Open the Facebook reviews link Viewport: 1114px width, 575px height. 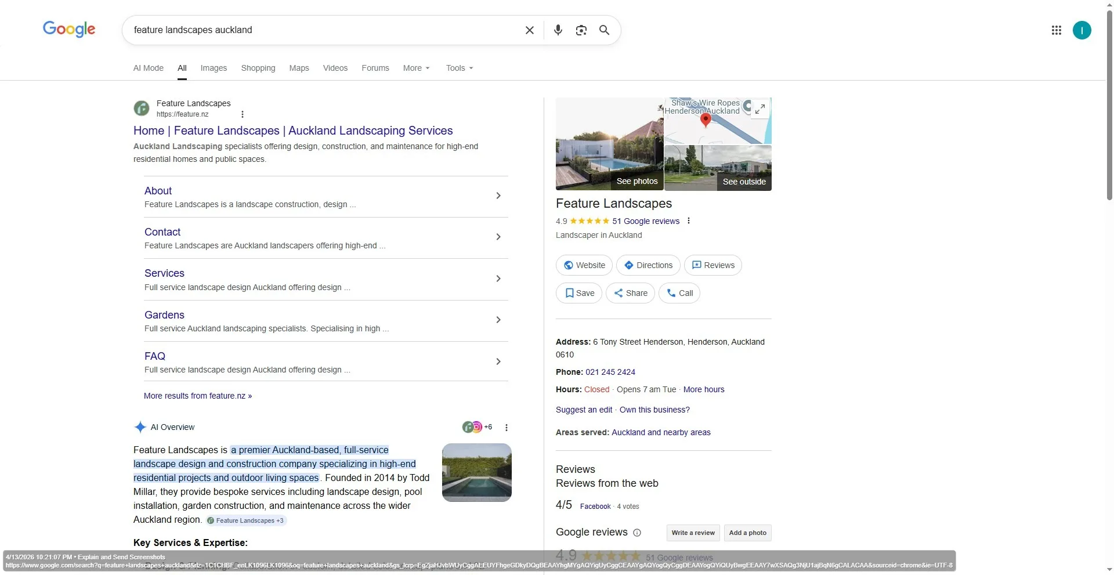click(595, 507)
